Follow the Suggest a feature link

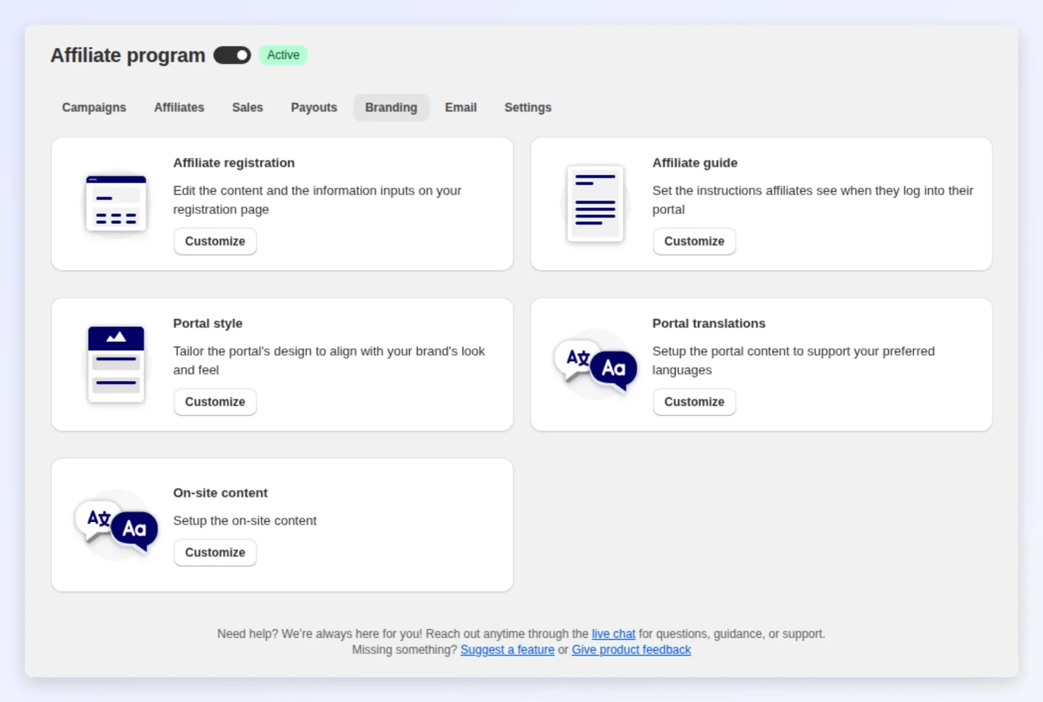(x=507, y=650)
